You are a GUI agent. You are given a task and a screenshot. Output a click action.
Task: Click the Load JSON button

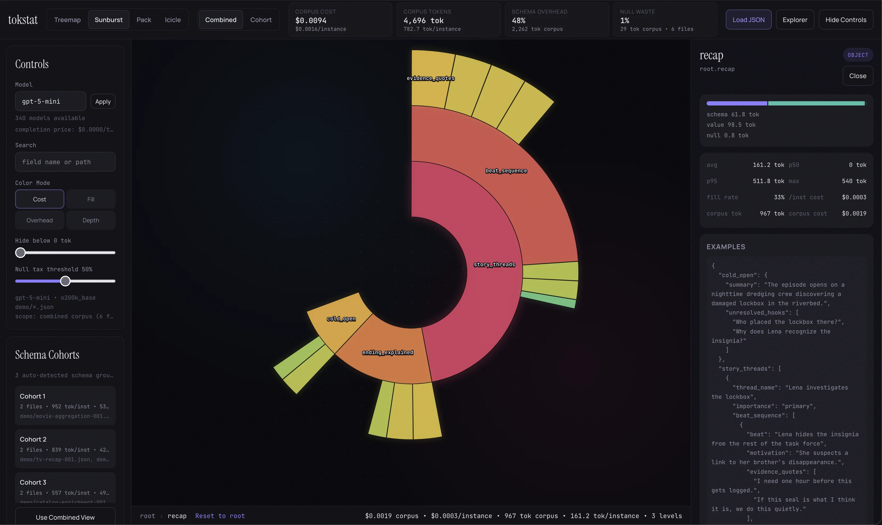pos(748,19)
